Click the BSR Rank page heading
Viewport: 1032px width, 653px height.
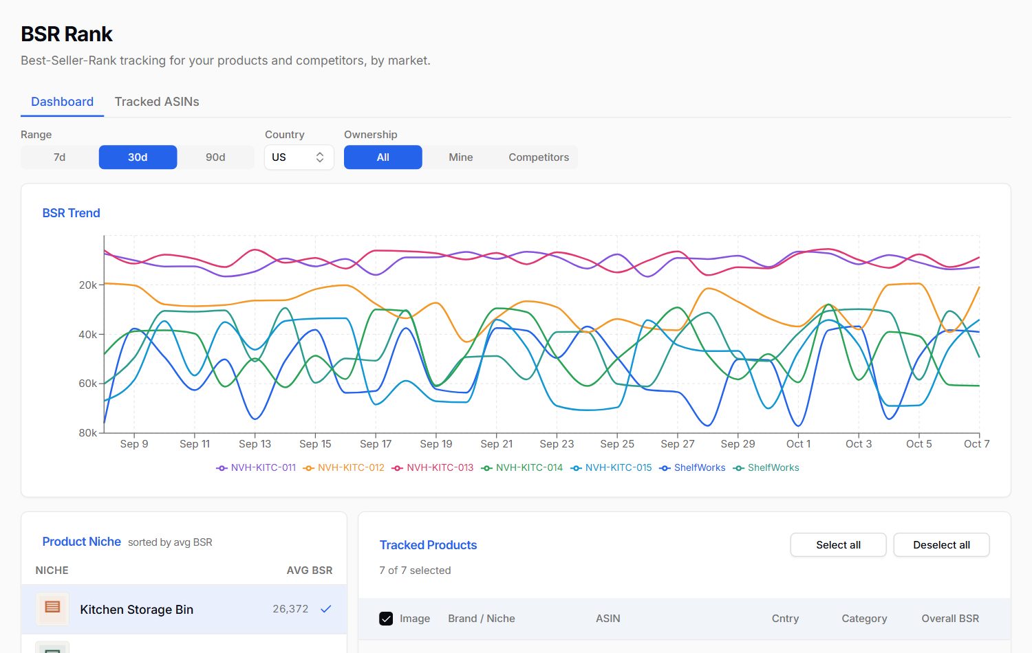point(67,34)
